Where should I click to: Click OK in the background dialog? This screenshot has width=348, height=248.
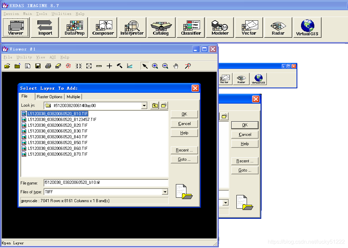point(245,125)
